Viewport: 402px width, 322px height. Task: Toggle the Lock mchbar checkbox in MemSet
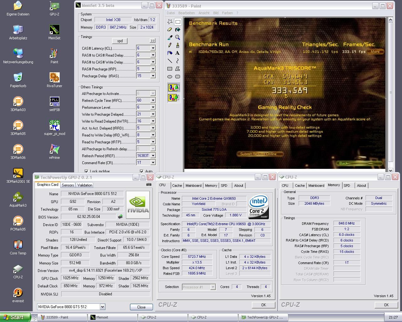86,171
